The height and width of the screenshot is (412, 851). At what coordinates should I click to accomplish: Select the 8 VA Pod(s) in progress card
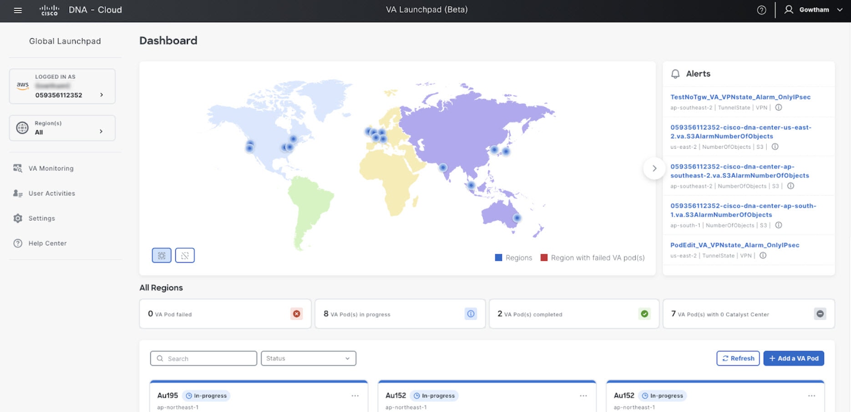400,314
